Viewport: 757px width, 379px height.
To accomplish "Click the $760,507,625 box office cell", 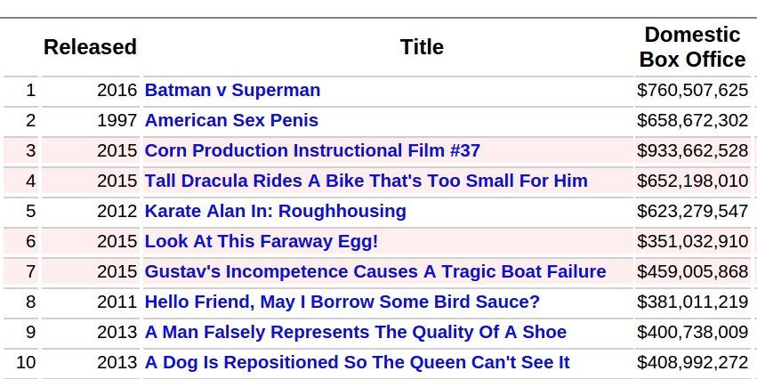I will [x=692, y=90].
